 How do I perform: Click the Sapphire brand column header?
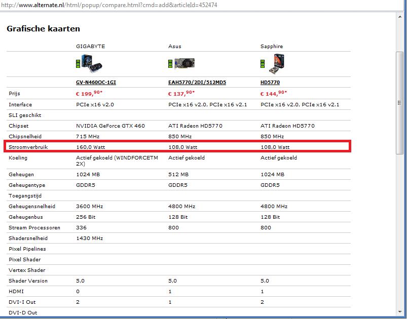(x=272, y=47)
